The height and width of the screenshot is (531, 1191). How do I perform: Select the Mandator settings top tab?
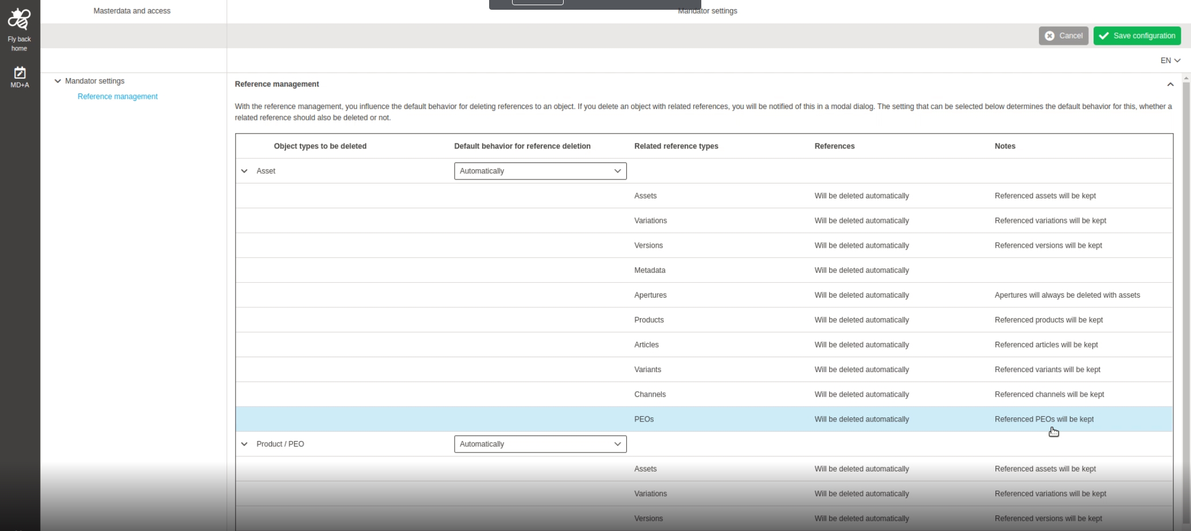click(708, 11)
